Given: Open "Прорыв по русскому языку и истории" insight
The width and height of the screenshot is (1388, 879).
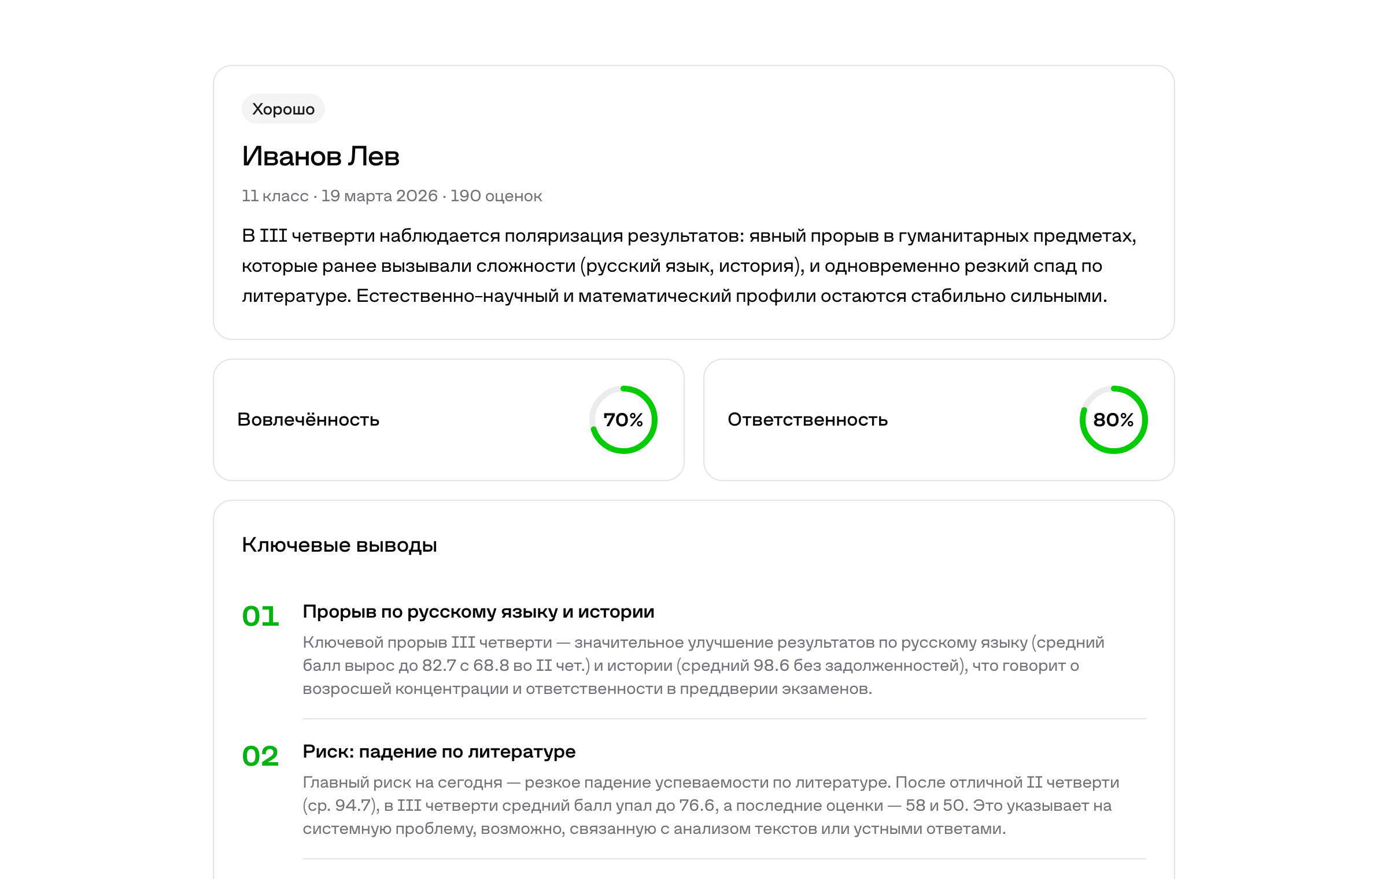Looking at the screenshot, I should click(478, 611).
